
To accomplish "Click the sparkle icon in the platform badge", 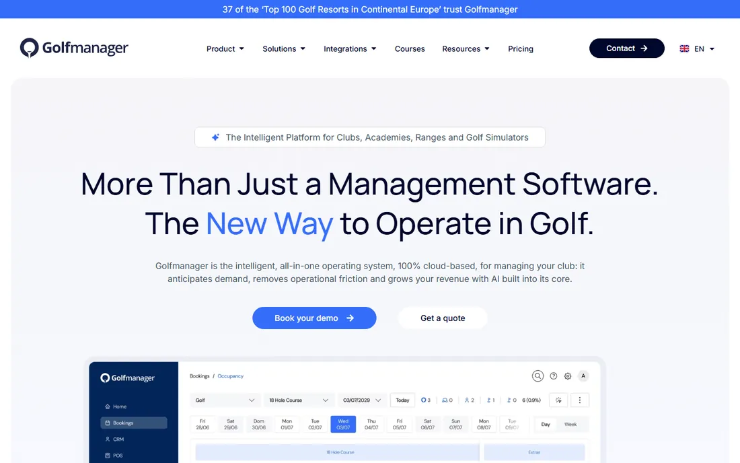I will point(215,137).
